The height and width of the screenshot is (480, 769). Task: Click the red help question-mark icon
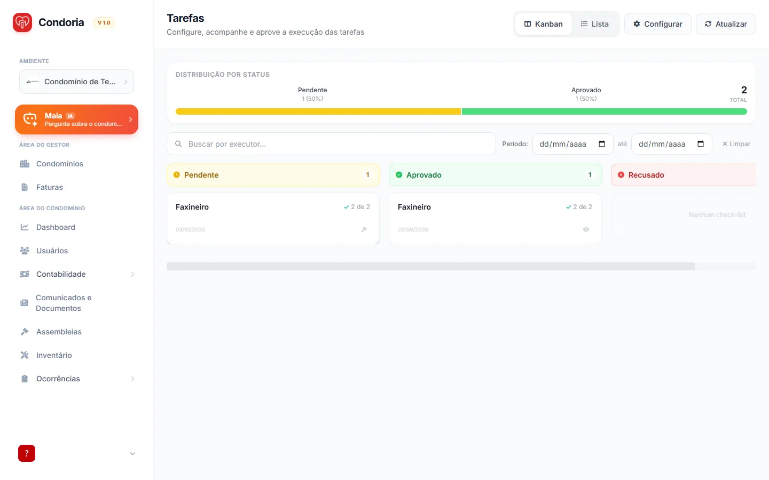click(27, 453)
